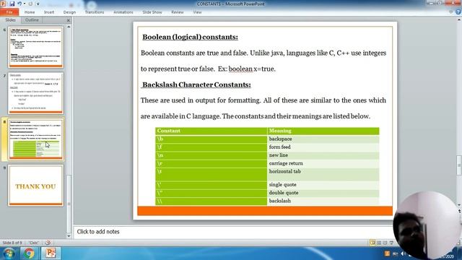Click the 'Civic' theme name in status bar
The width and height of the screenshot is (462, 260).
click(34, 243)
